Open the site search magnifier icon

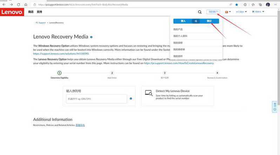click(200, 12)
